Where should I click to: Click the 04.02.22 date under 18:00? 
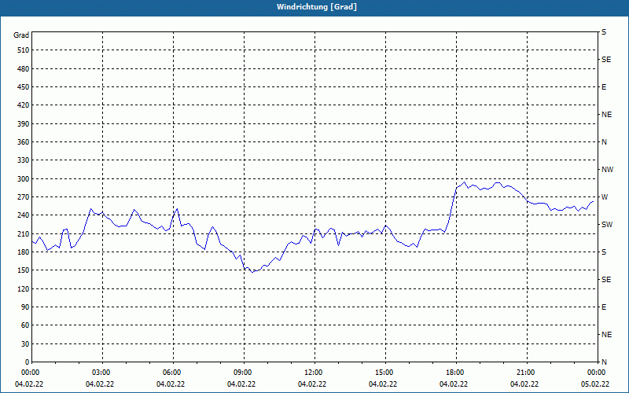454,384
